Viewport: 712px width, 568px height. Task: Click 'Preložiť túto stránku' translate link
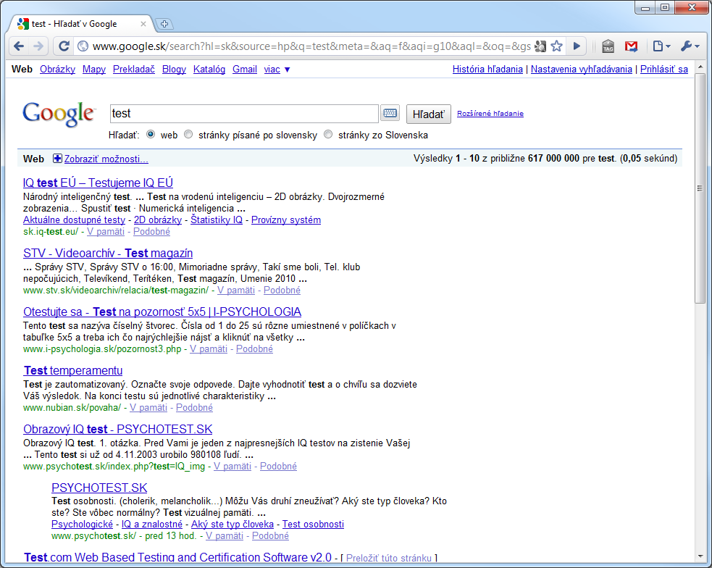click(x=389, y=558)
